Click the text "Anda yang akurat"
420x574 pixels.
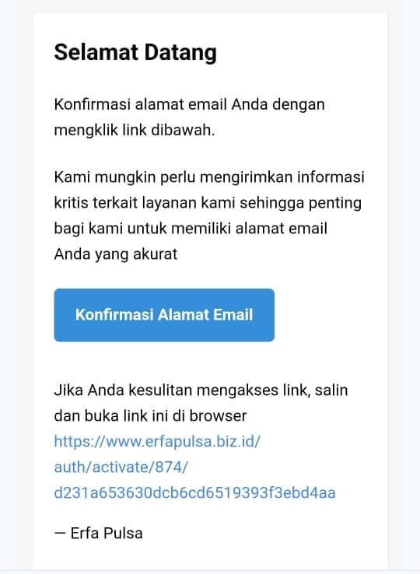click(116, 254)
